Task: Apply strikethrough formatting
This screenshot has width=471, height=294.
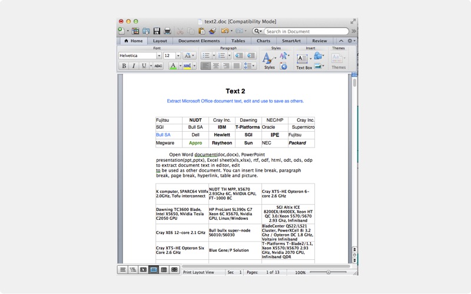Action: pyautogui.click(x=158, y=66)
